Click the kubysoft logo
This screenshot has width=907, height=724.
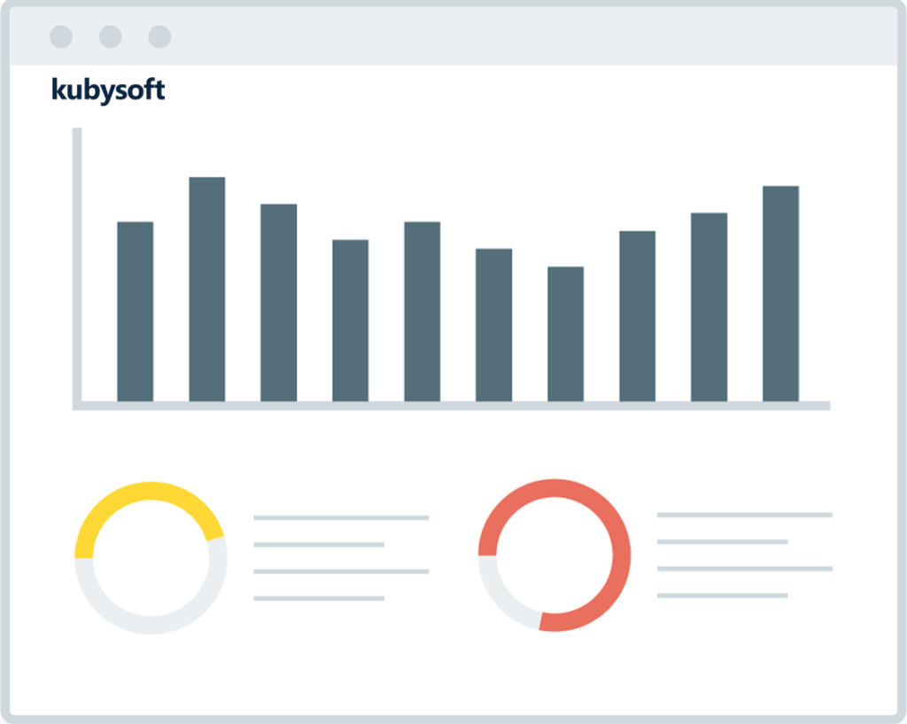[108, 90]
